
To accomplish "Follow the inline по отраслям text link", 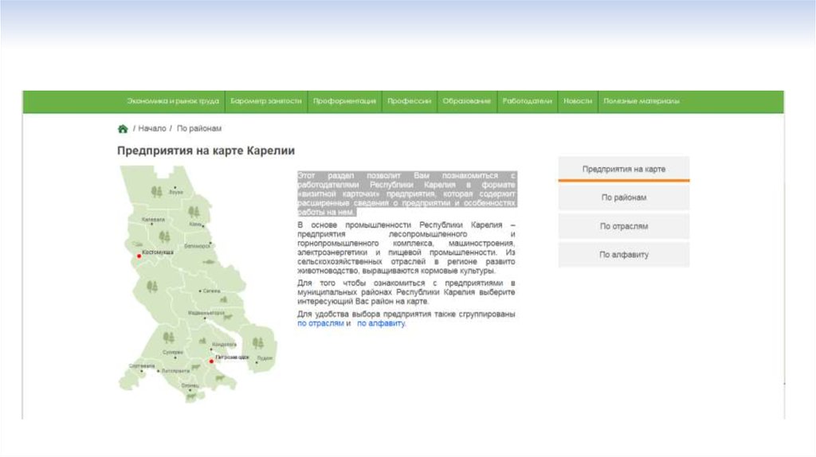I will pyautogui.click(x=320, y=324).
